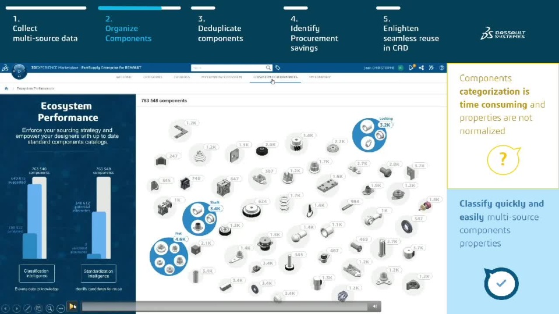Open the Ecosystem Performances tab
The height and width of the screenshot is (314, 559).
275,77
